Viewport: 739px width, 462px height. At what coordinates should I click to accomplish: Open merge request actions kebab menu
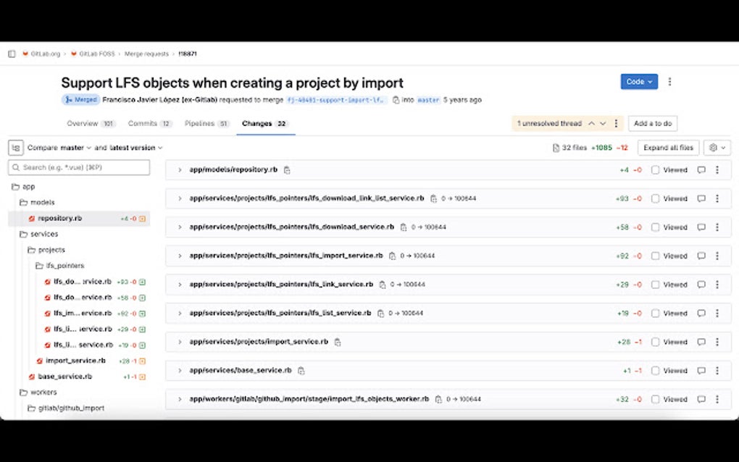(669, 82)
